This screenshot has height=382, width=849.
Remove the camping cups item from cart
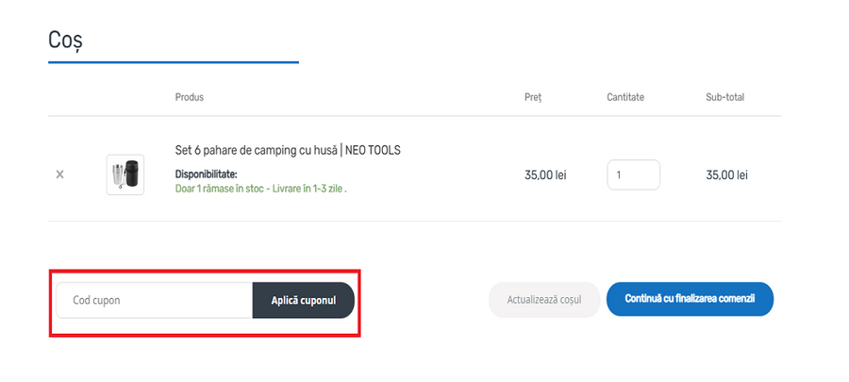click(x=59, y=174)
